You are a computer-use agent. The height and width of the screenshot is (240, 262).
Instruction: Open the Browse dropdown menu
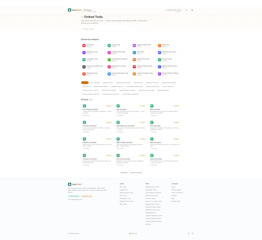(88, 10)
